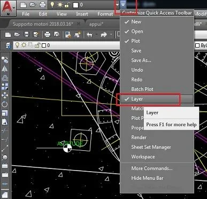Open the Layer Properties Manager icon

point(8,45)
